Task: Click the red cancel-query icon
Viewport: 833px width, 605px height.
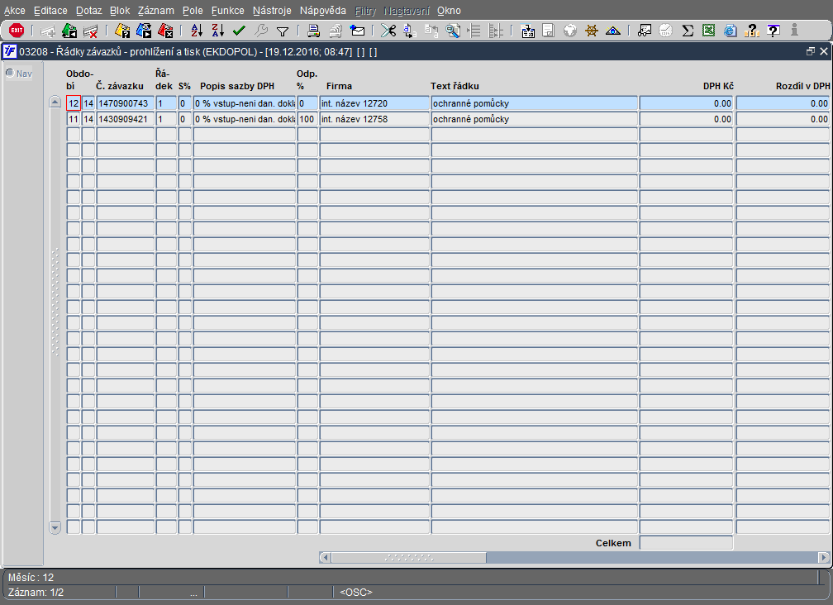Action: tap(165, 31)
